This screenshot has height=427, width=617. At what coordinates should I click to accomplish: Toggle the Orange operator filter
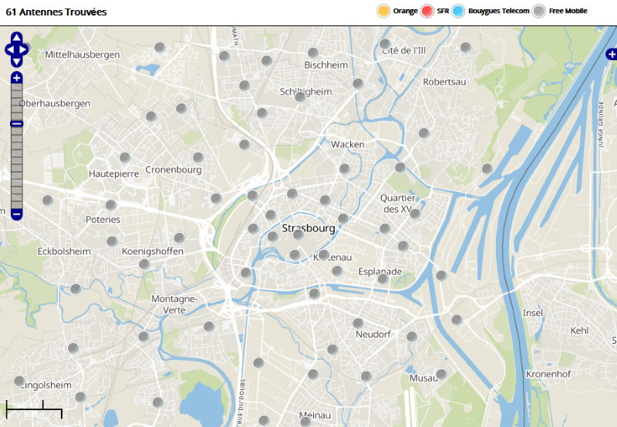(383, 11)
